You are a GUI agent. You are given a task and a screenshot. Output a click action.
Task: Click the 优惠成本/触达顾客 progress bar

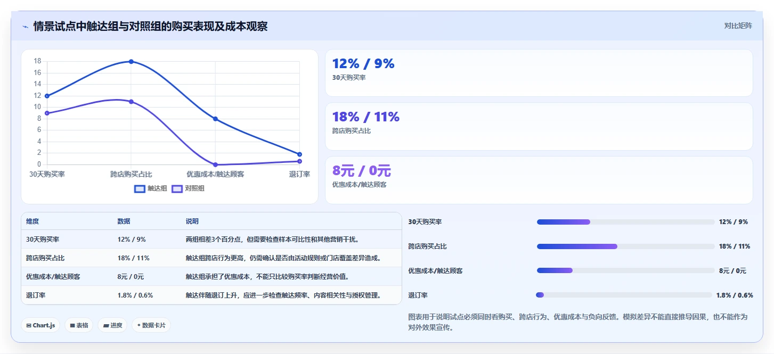[626, 270]
